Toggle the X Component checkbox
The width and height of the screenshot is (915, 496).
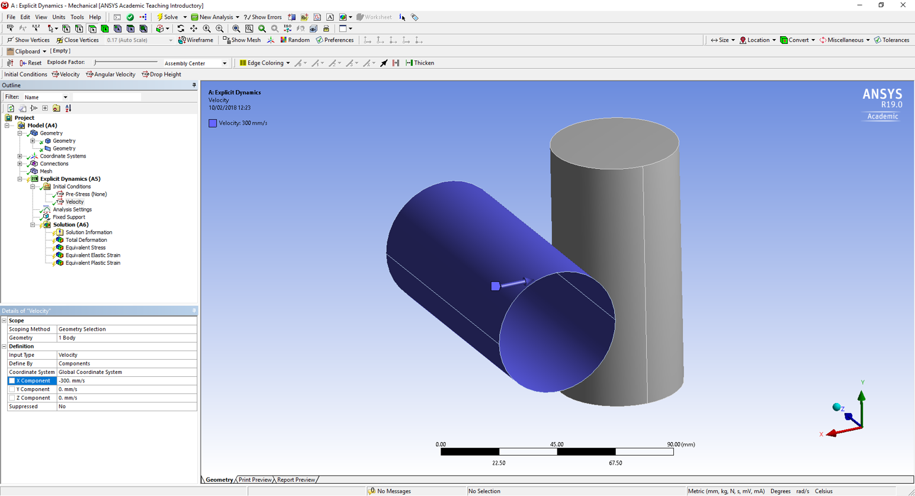tap(12, 381)
